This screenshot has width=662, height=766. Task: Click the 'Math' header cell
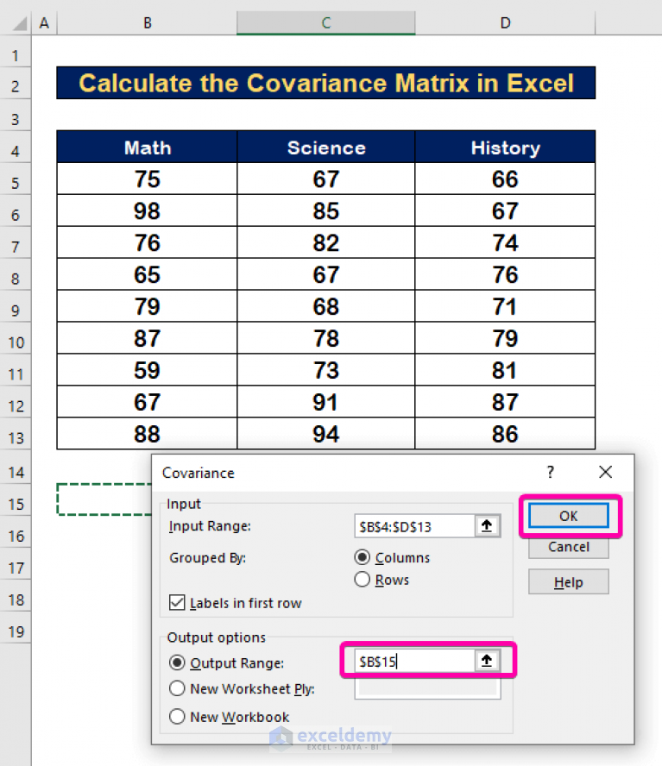148,147
